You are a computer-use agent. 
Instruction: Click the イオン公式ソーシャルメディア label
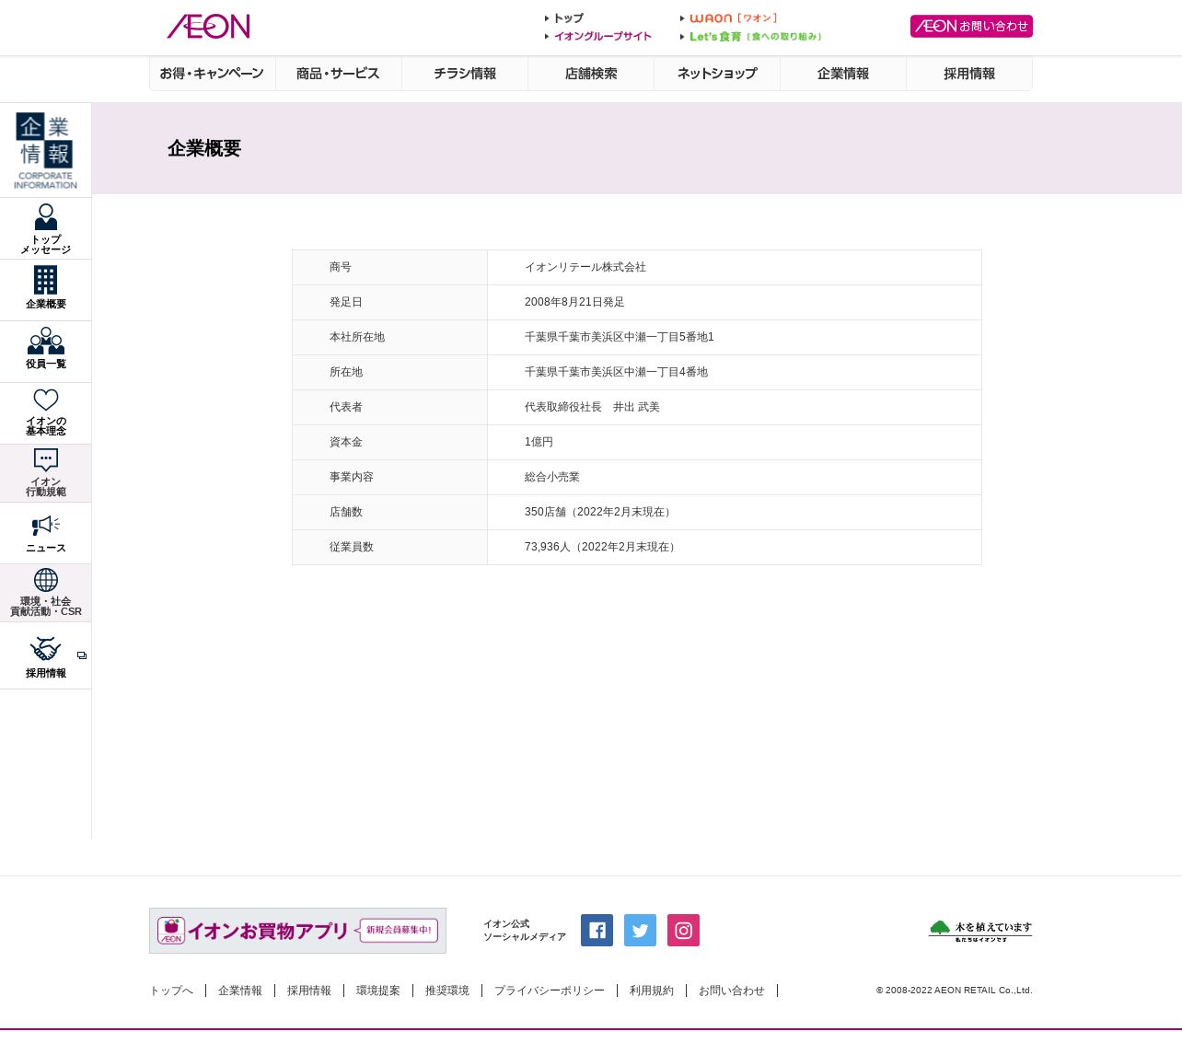(525, 931)
